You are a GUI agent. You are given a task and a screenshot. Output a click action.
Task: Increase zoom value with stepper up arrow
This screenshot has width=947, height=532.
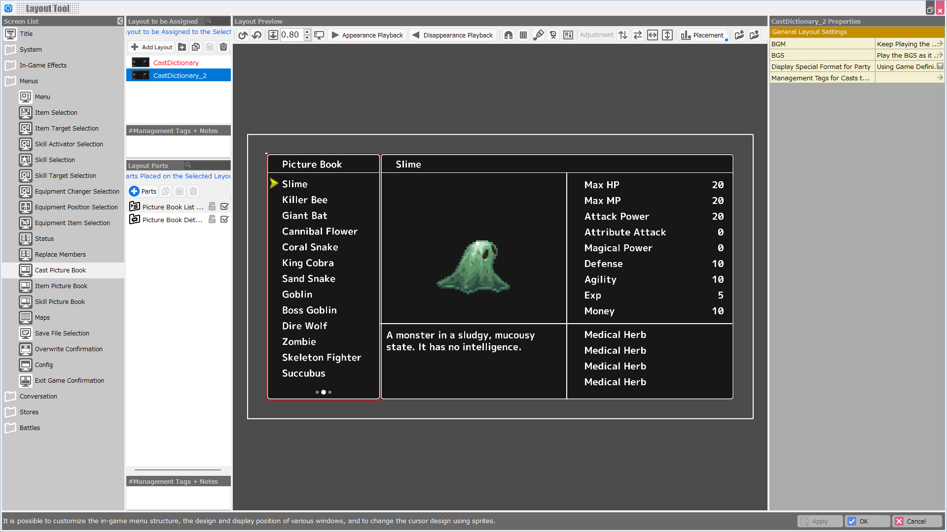click(x=307, y=32)
